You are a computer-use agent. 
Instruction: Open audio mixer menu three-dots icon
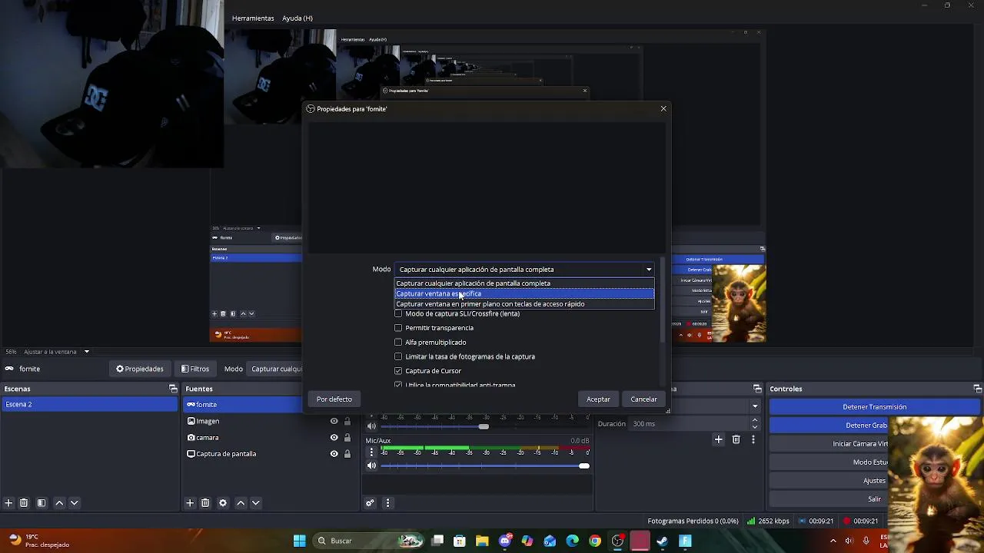point(387,503)
